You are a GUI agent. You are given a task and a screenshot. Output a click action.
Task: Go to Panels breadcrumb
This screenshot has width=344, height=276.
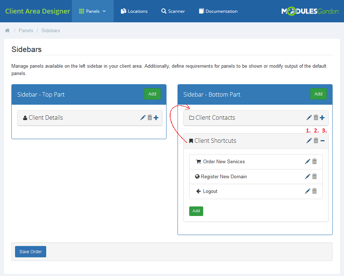click(26, 30)
